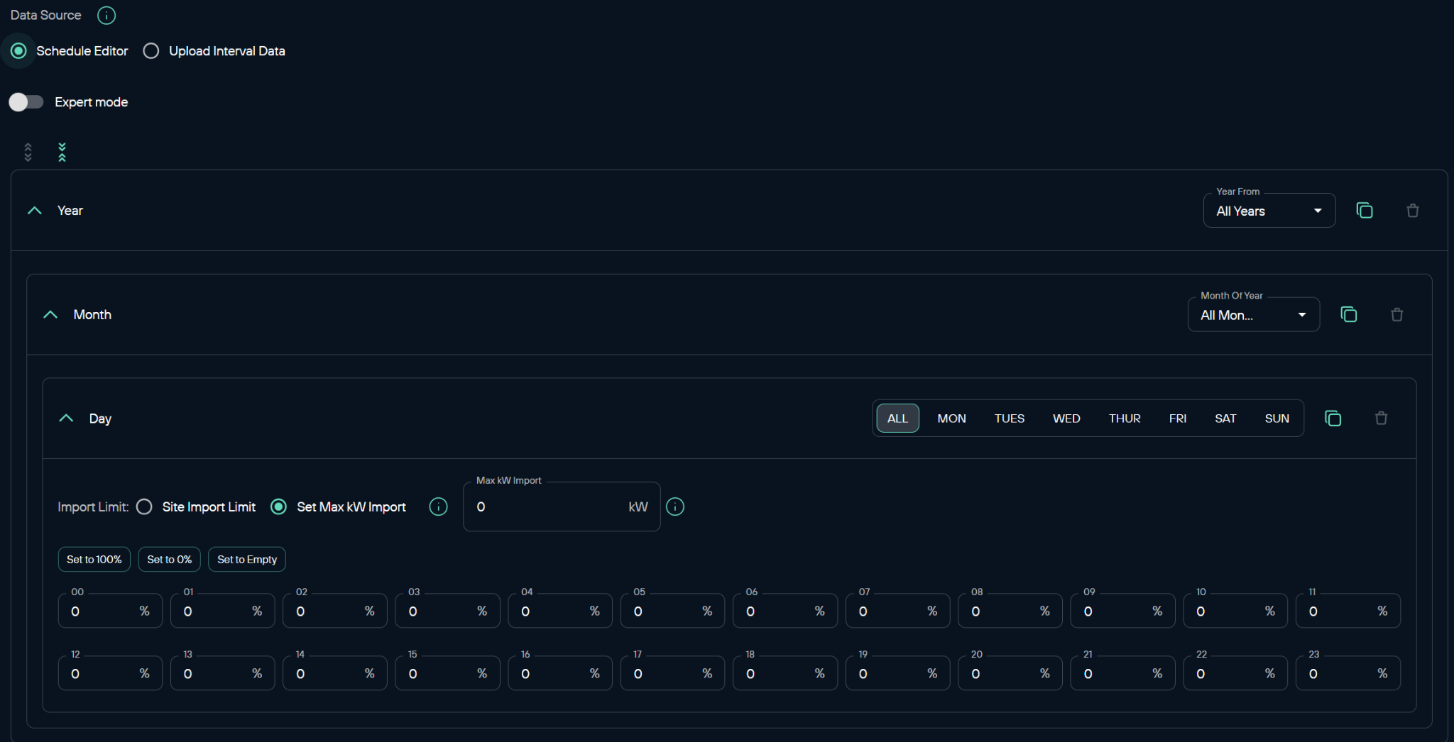Viewport: 1454px width, 742px height.
Task: Click the Max kW Import input field
Action: tap(562, 506)
